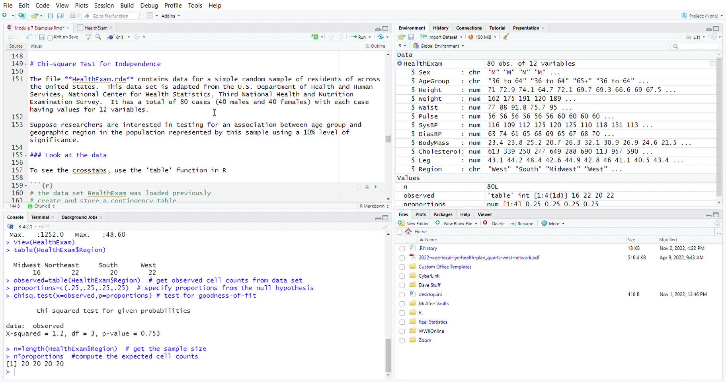The height and width of the screenshot is (382, 726).
Task: Go to previous section arrow icon
Action: 331,37
